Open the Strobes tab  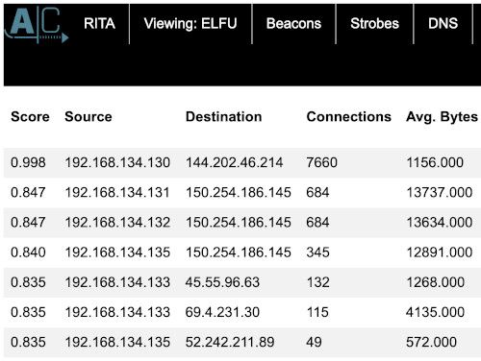click(x=374, y=23)
